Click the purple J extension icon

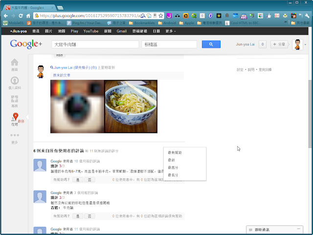[169, 16]
